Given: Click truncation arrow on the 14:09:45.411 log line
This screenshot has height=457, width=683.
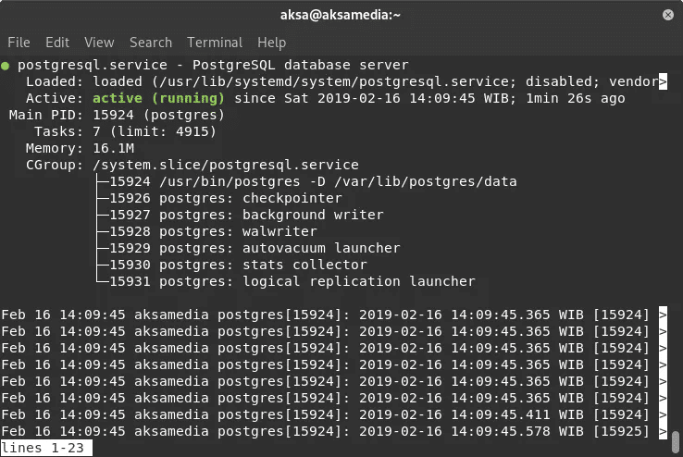Looking at the screenshot, I should (663, 414).
